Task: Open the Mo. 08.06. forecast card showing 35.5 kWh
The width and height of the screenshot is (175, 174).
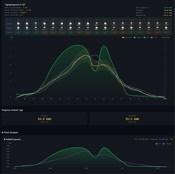Action: pyautogui.click(x=132, y=119)
